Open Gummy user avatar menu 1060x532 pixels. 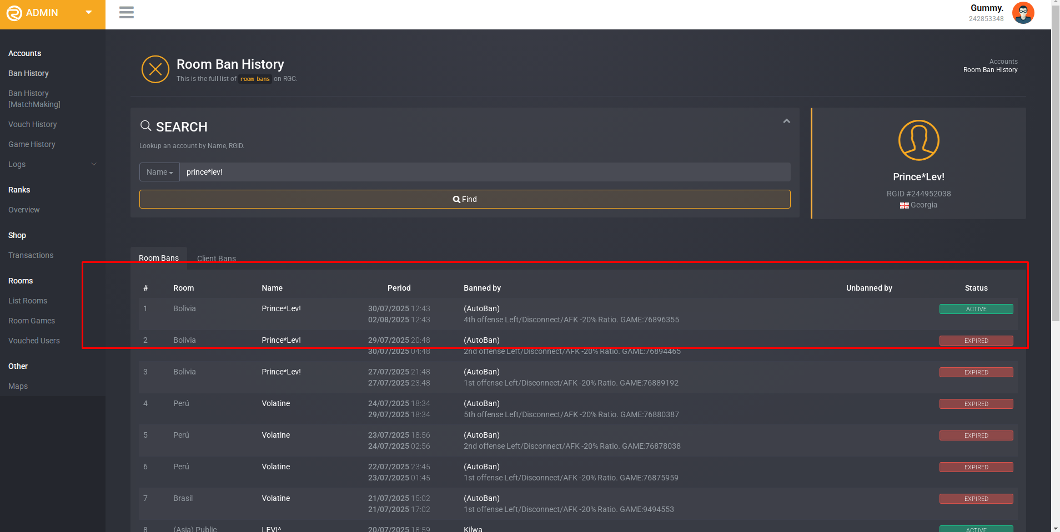pyautogui.click(x=1023, y=13)
